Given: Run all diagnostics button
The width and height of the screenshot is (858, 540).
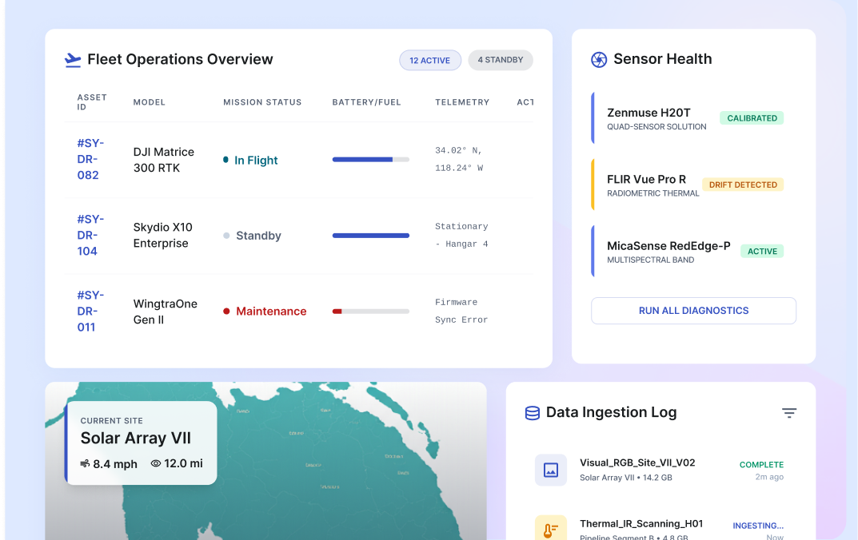Looking at the screenshot, I should [693, 311].
